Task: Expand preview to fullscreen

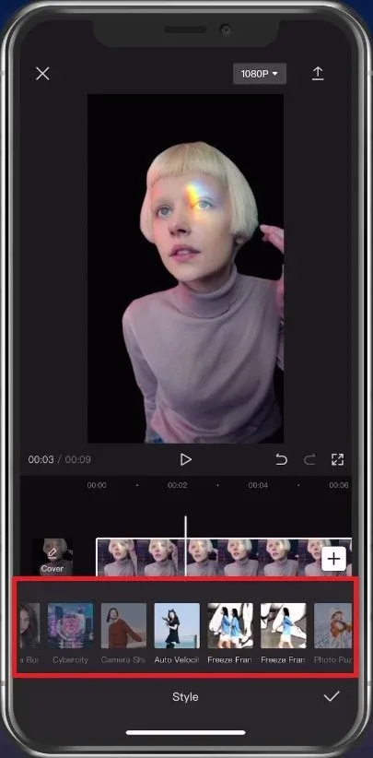Action: [337, 459]
